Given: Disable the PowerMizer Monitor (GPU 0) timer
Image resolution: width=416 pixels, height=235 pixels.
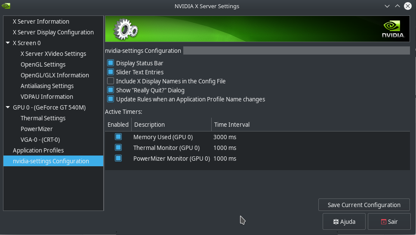Looking at the screenshot, I should (118, 158).
